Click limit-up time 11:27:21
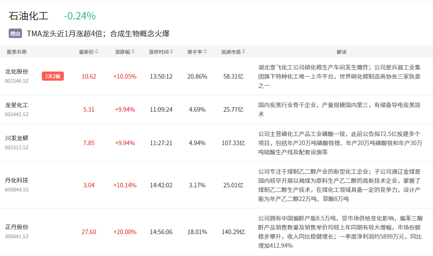This screenshot has height=256, width=433. [x=161, y=143]
